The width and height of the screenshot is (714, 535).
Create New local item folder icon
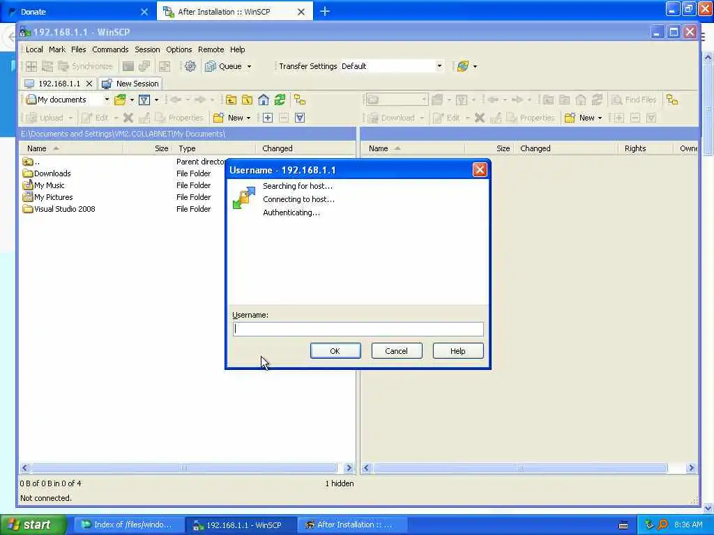click(x=218, y=118)
